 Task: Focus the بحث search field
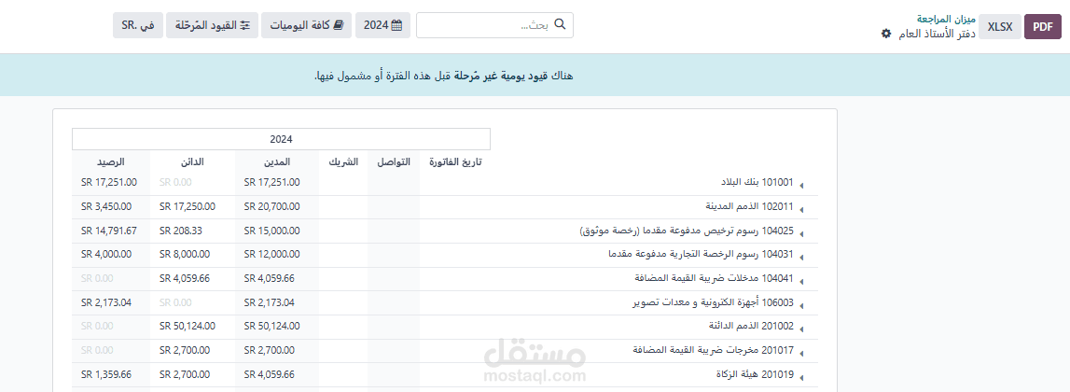[x=494, y=24]
